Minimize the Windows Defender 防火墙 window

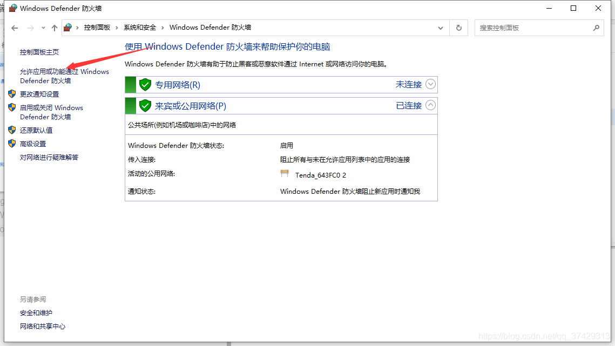tap(549, 8)
